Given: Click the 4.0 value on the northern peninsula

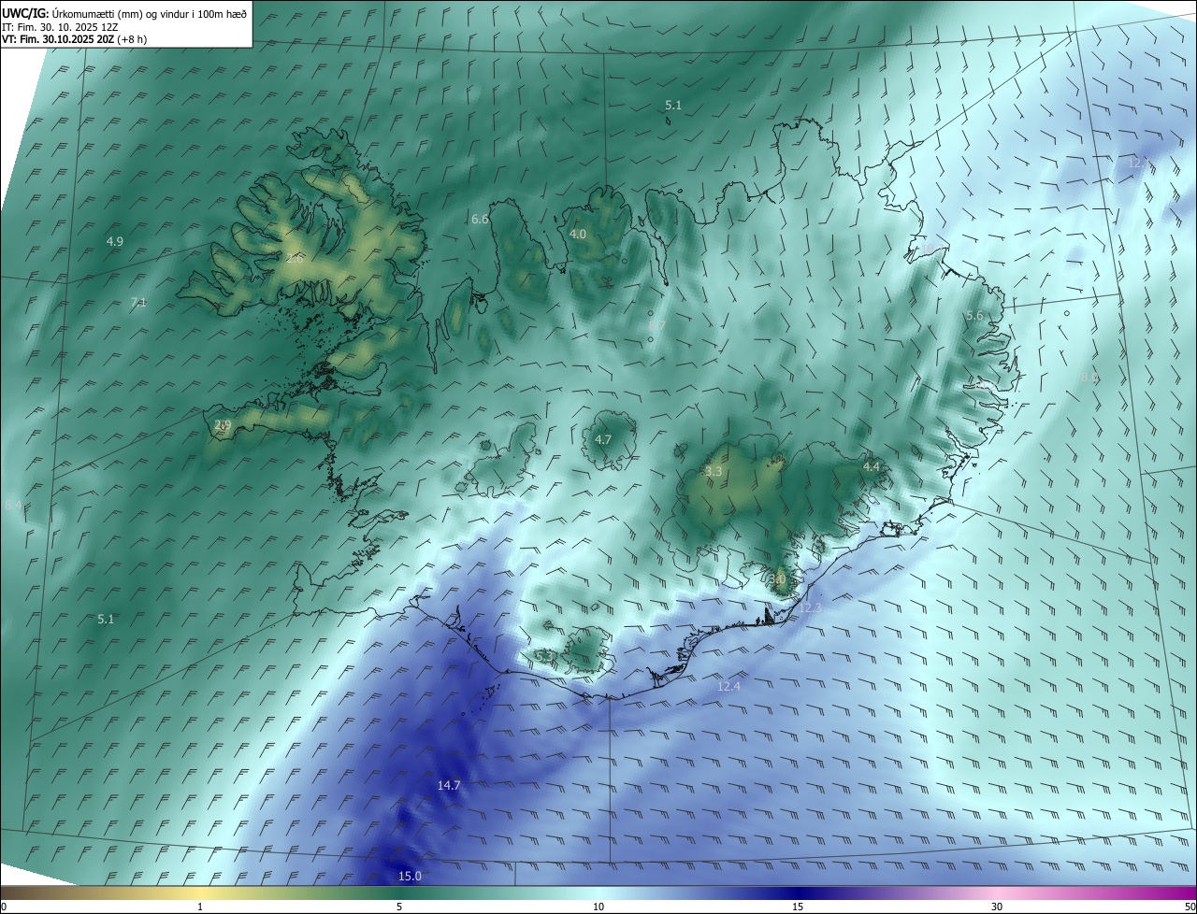Looking at the screenshot, I should 578,234.
